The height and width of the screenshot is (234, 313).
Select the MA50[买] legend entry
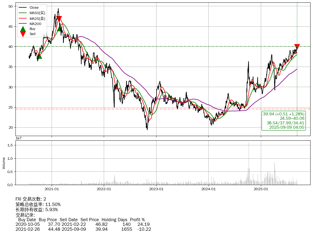(x=37, y=13)
